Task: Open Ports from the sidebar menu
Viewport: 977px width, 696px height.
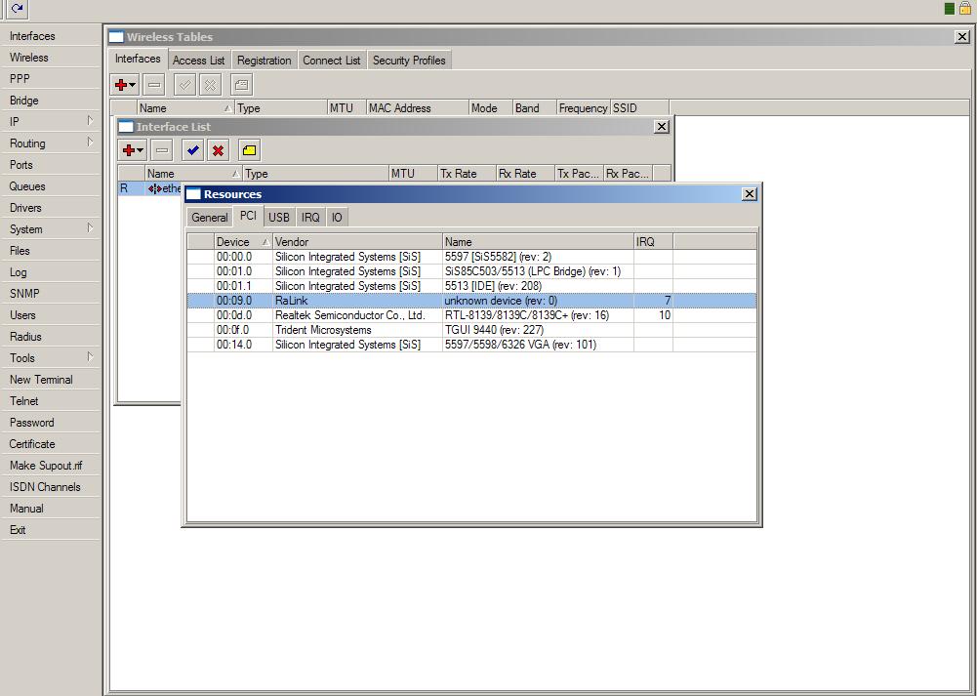Action: [50, 165]
